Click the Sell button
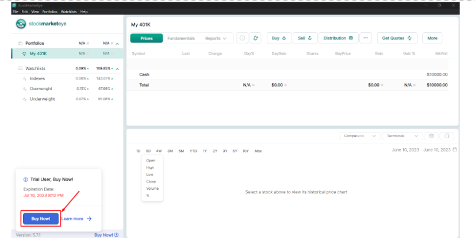The image size is (475, 250). pos(305,38)
